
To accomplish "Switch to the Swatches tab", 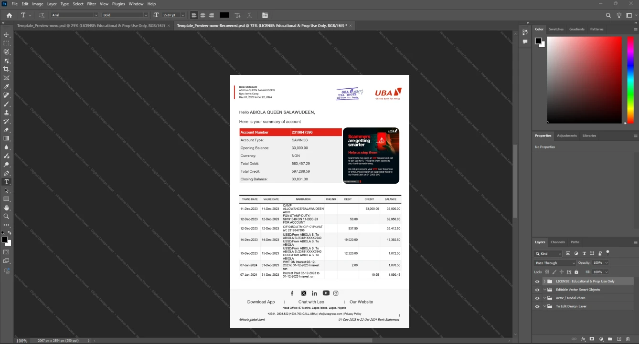I will [556, 29].
